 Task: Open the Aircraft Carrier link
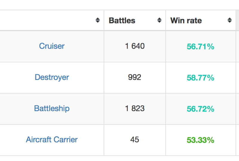click(x=52, y=139)
